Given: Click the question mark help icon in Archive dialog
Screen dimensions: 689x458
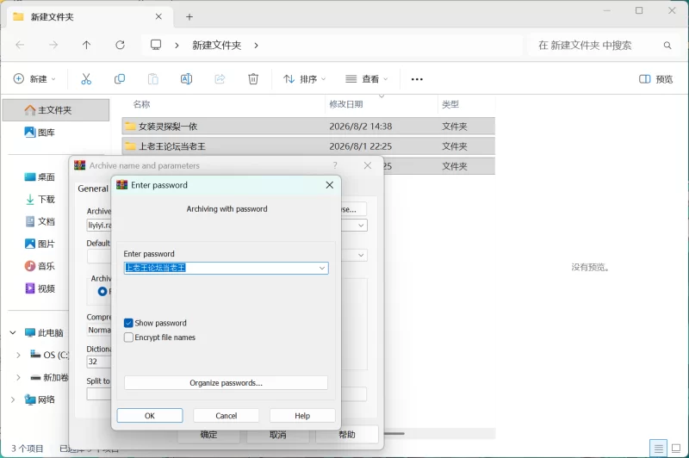Looking at the screenshot, I should (x=335, y=165).
